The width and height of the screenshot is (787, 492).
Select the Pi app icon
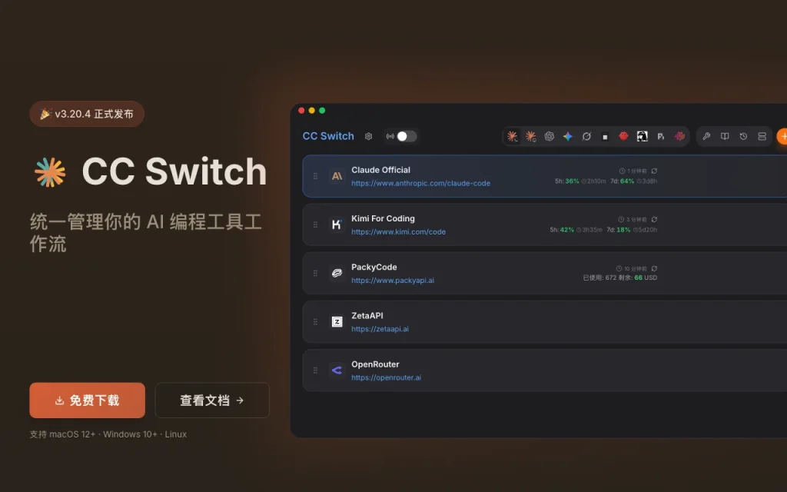tap(660, 136)
